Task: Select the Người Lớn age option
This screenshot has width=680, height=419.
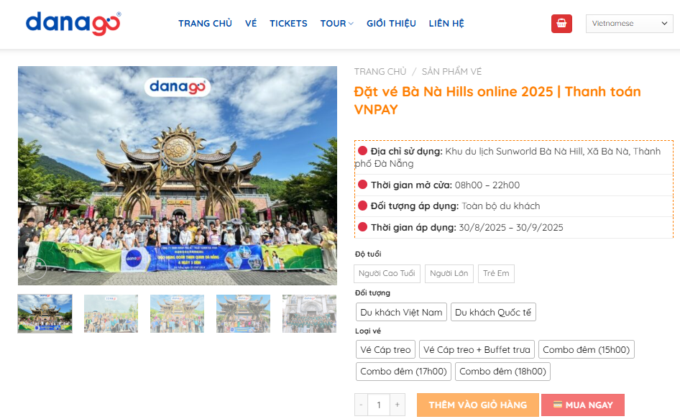Action: (x=449, y=274)
